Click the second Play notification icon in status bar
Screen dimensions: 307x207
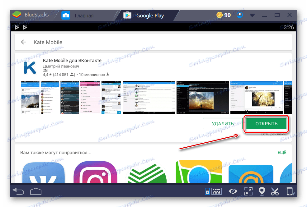pos(25,27)
